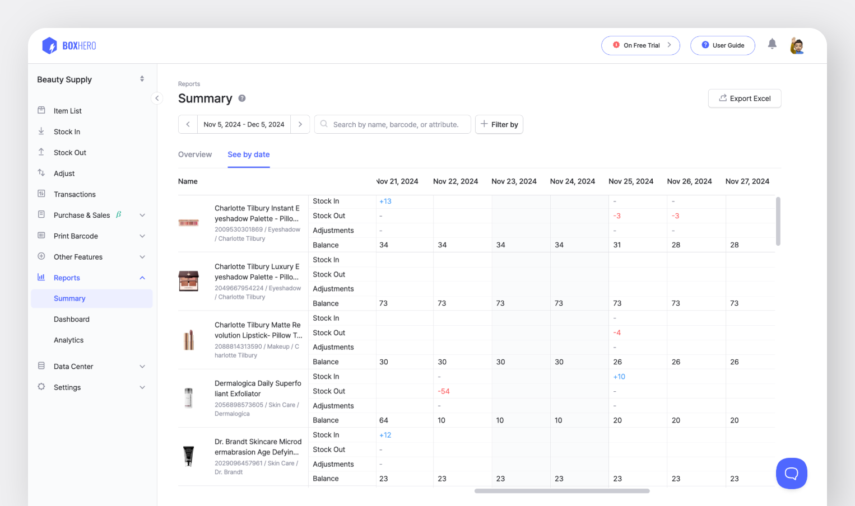Go to previous date range
Screen dimensions: 855x506
188,124
